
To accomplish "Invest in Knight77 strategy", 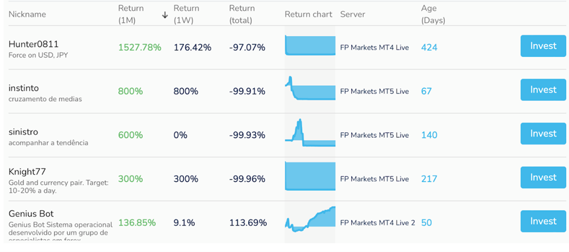I will 543,178.
